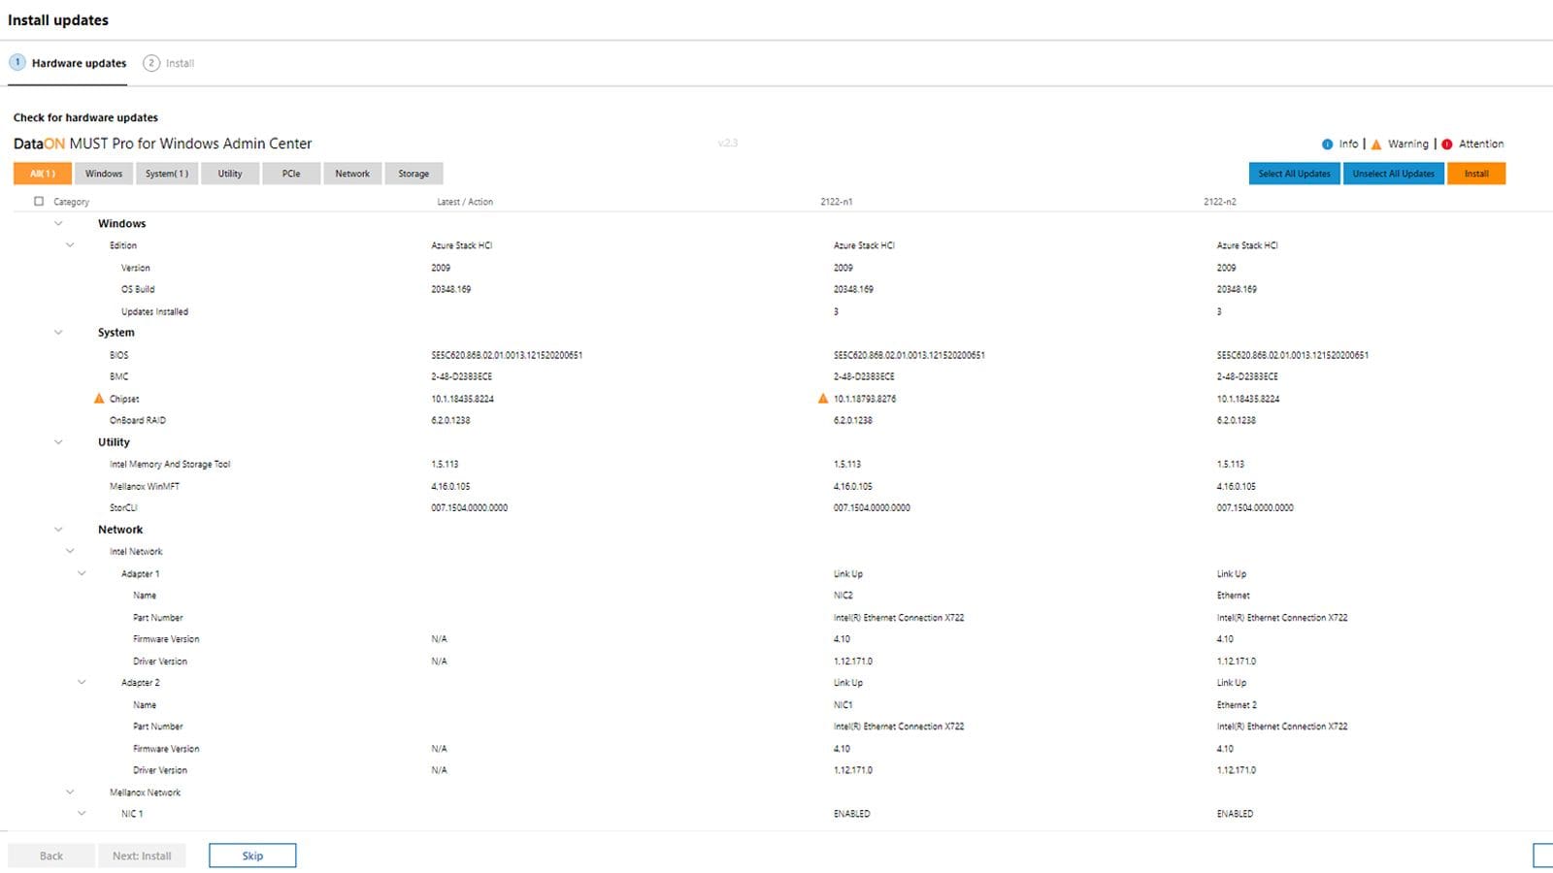Screen dimensions: 1553x873
Task: Click the Back button
Action: (x=51, y=856)
